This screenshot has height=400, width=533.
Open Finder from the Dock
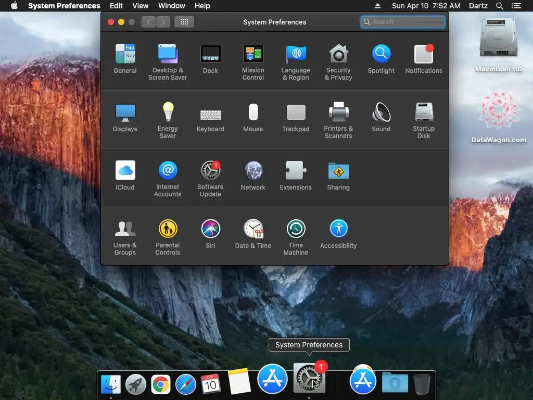click(x=111, y=384)
